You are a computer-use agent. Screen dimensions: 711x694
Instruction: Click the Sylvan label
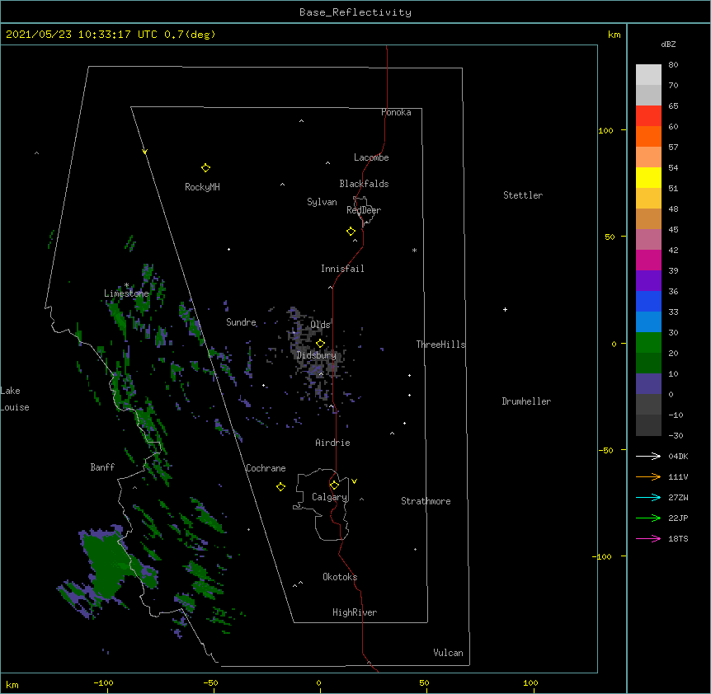(322, 202)
